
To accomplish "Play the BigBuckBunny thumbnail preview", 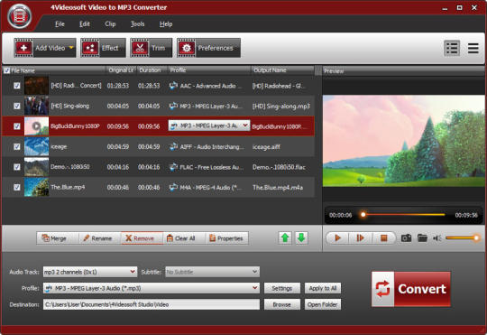I will tap(36, 126).
